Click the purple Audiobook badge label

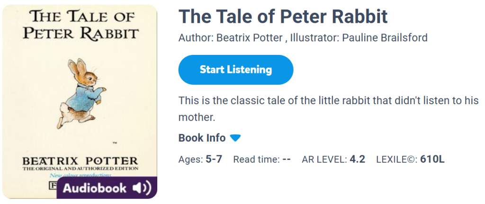[x=95, y=188]
